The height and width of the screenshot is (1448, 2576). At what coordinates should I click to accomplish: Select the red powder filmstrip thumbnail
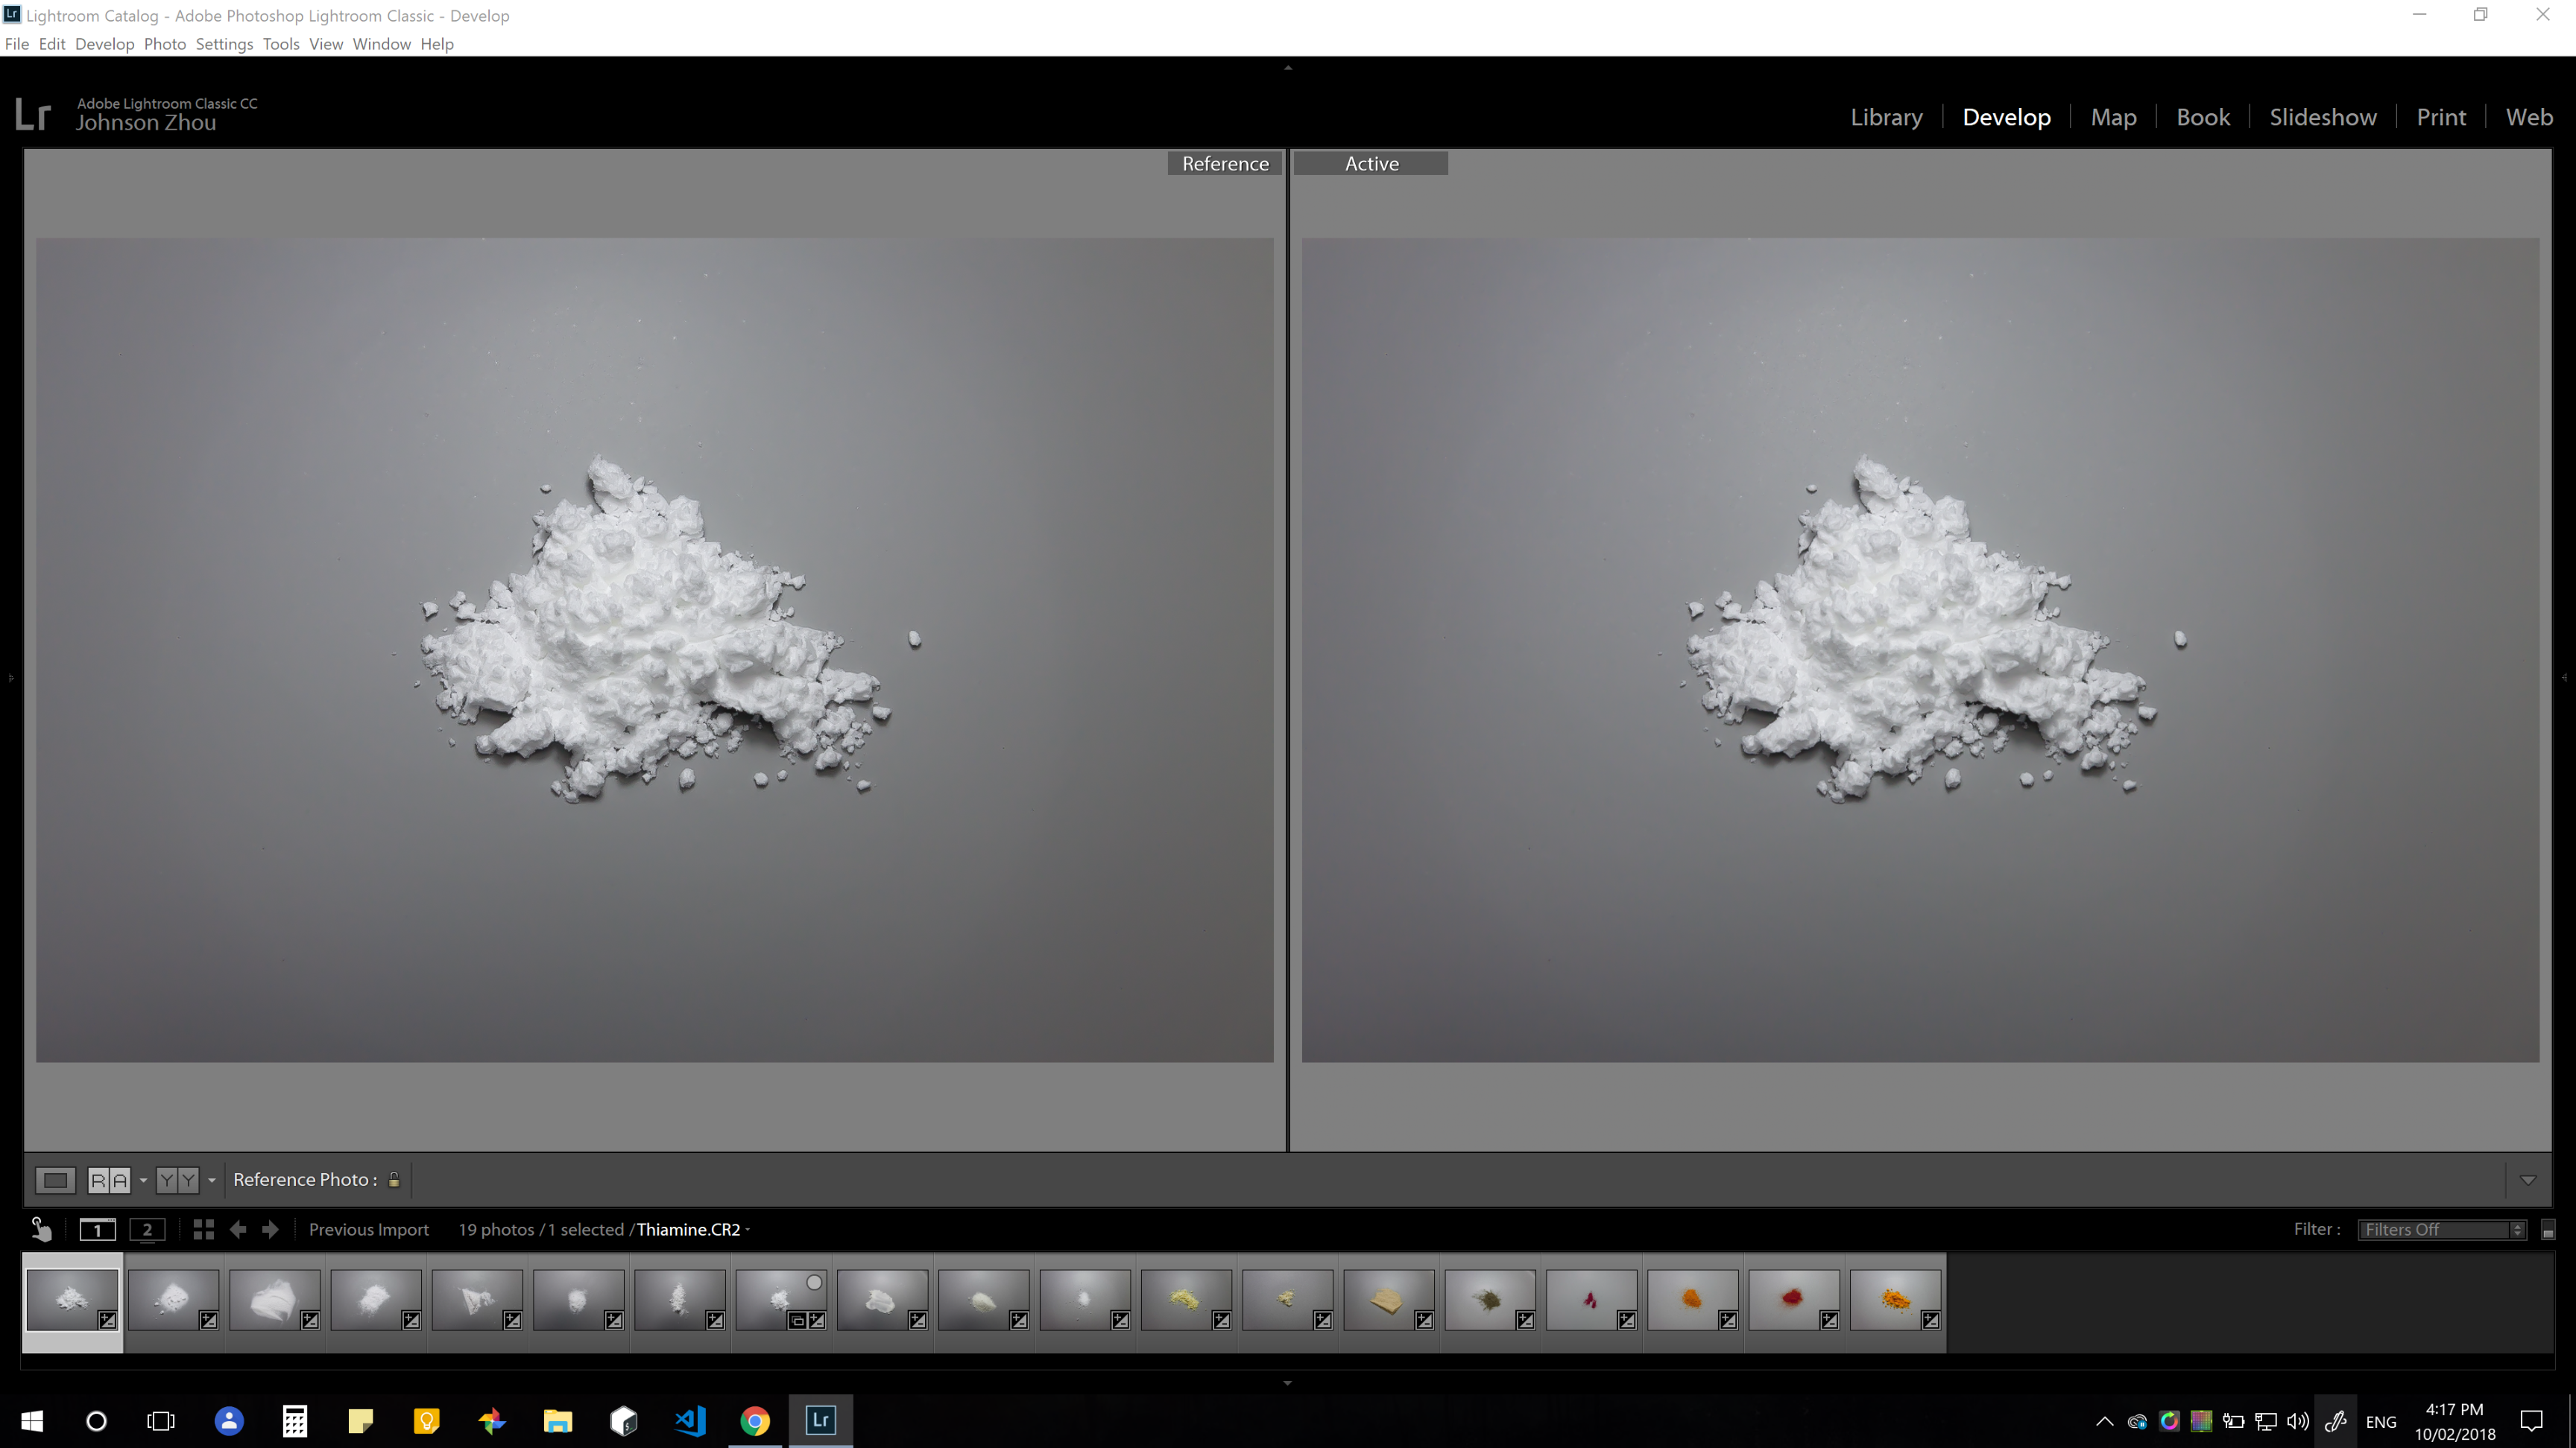pos(1793,1299)
